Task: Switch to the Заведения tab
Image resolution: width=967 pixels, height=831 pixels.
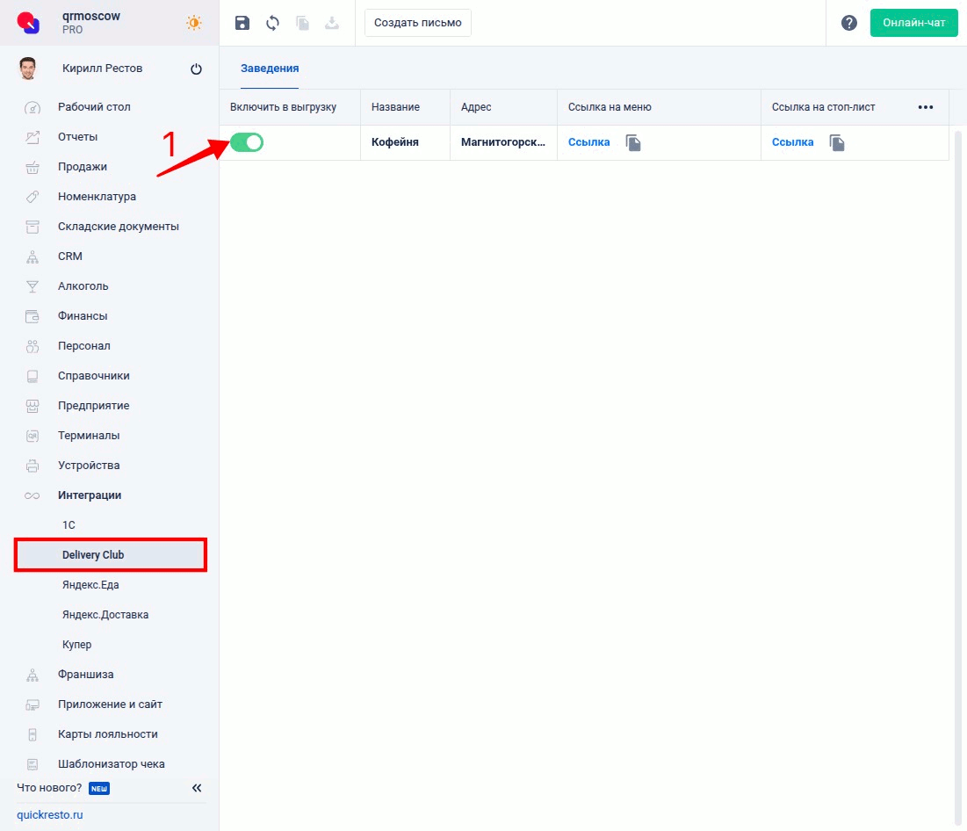Action: (270, 69)
